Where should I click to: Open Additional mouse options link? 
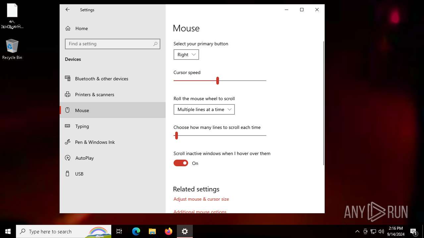[x=200, y=212]
